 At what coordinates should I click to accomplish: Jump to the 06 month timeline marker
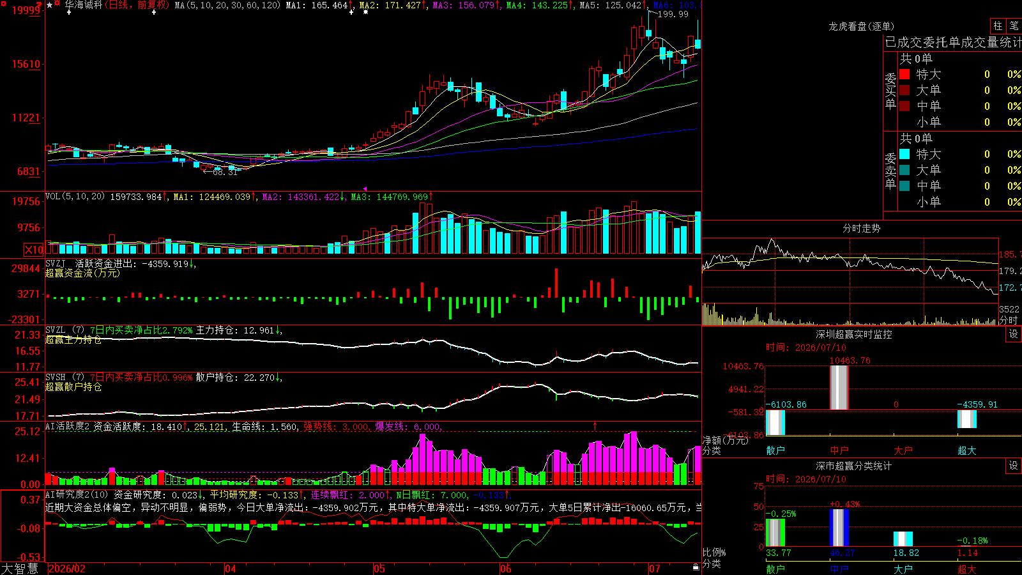(506, 569)
